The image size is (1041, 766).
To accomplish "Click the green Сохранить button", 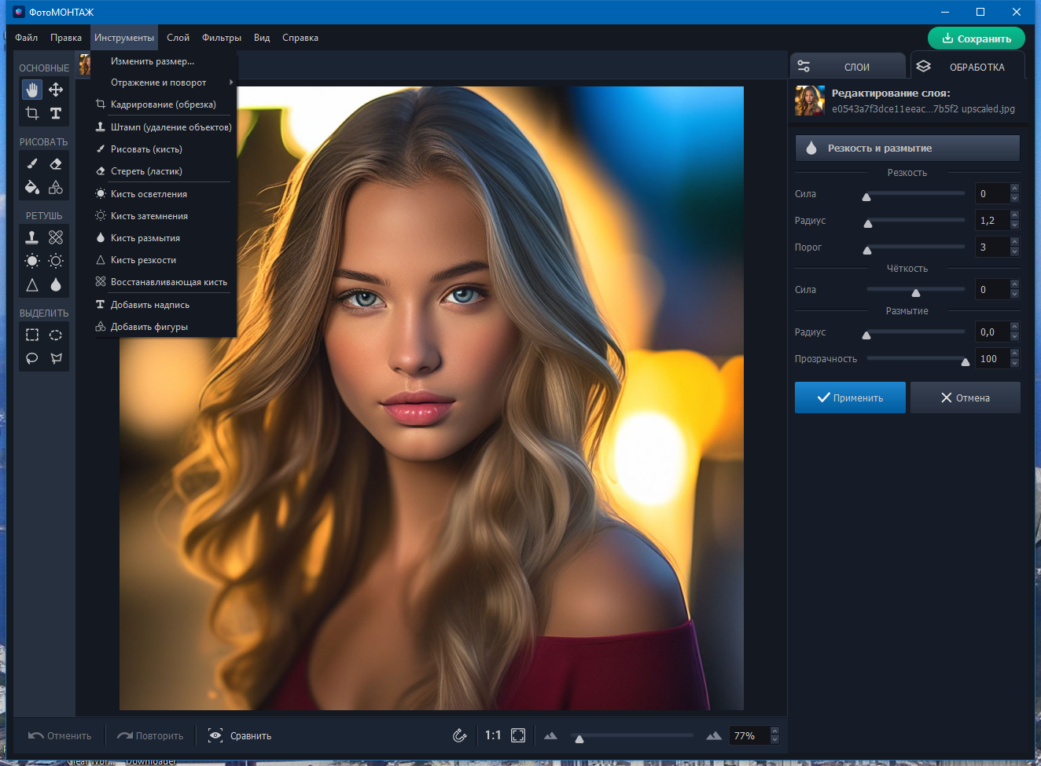I will [977, 38].
